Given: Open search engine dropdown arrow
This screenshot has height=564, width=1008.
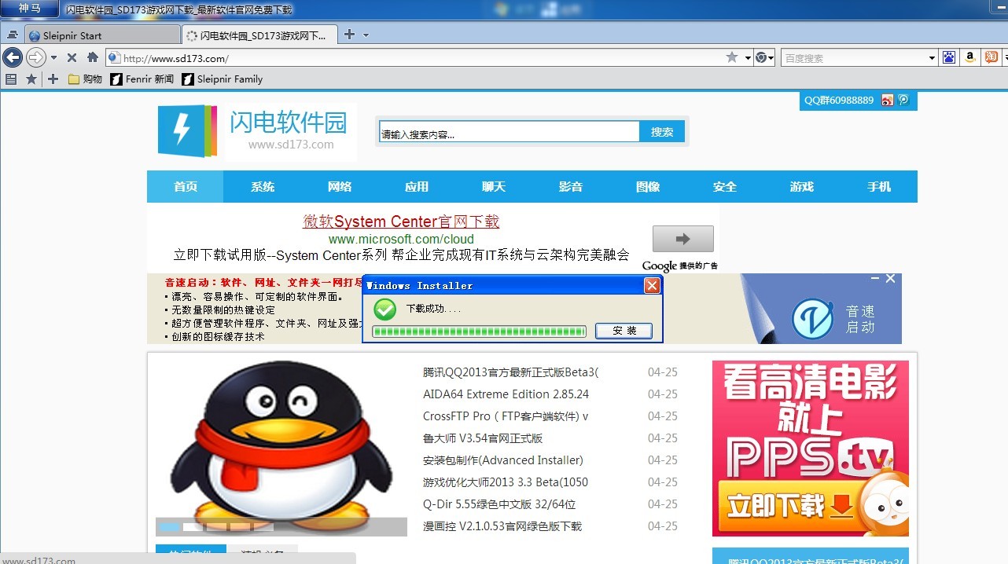Looking at the screenshot, I should click(x=932, y=58).
